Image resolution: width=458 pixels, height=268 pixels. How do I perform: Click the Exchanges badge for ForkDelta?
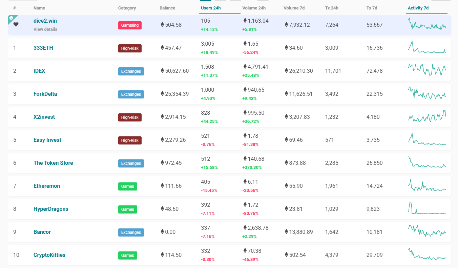(x=131, y=94)
